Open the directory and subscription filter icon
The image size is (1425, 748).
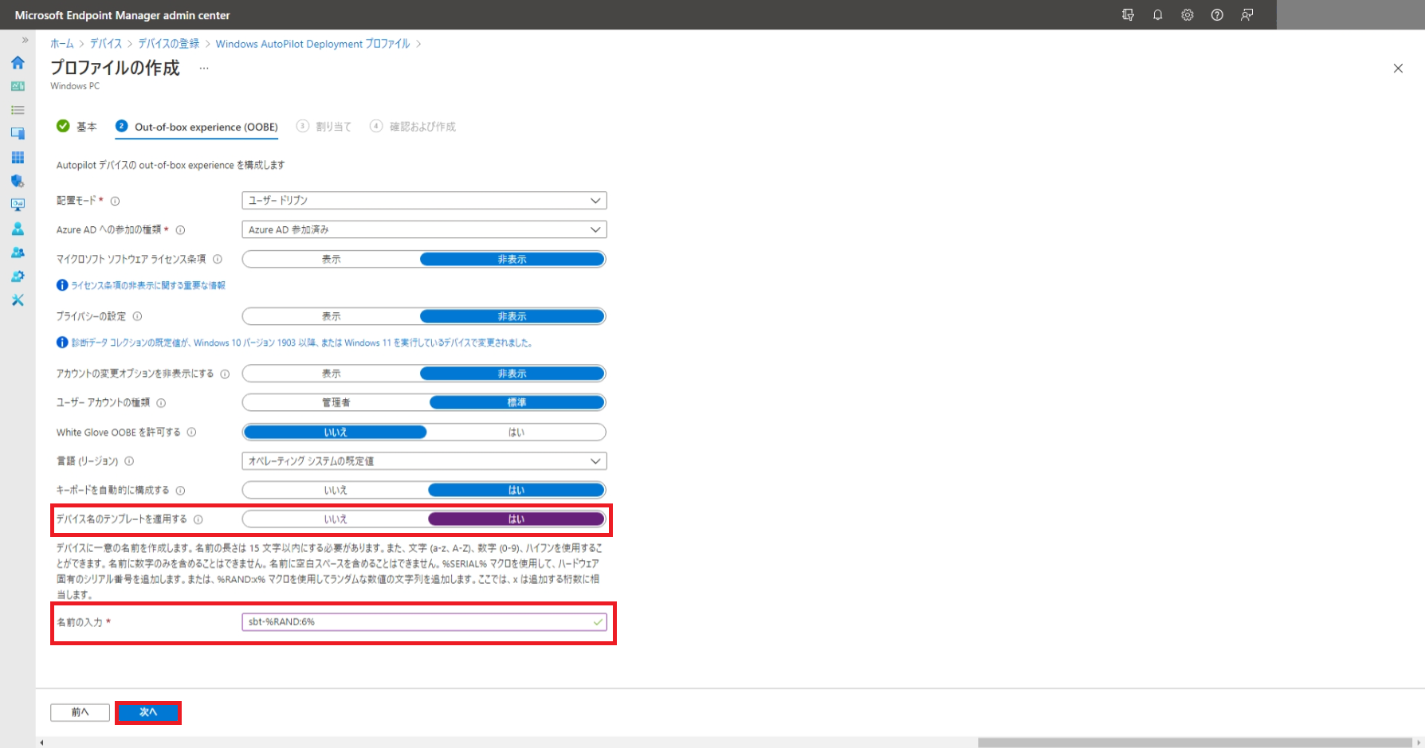[1128, 15]
